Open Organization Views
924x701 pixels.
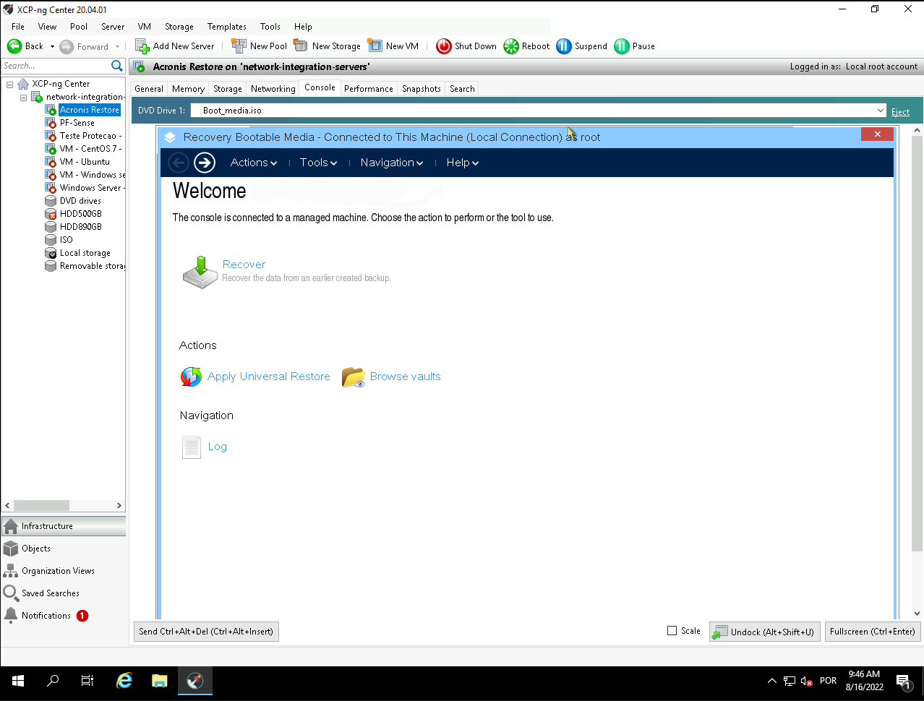[58, 571]
